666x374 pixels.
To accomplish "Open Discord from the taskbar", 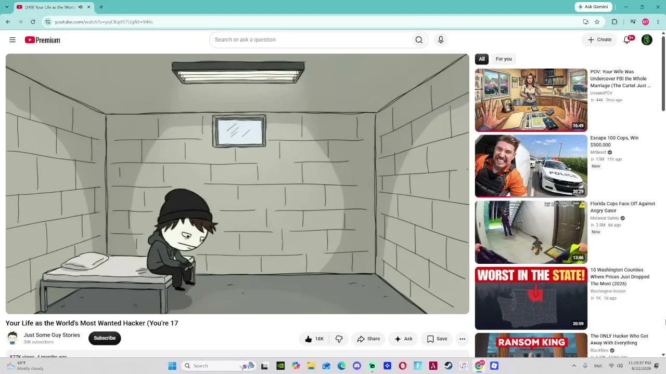I will coord(357,366).
